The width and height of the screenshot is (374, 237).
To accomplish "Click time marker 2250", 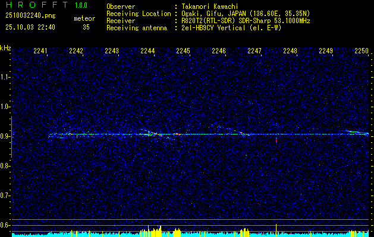I will click(362, 50).
